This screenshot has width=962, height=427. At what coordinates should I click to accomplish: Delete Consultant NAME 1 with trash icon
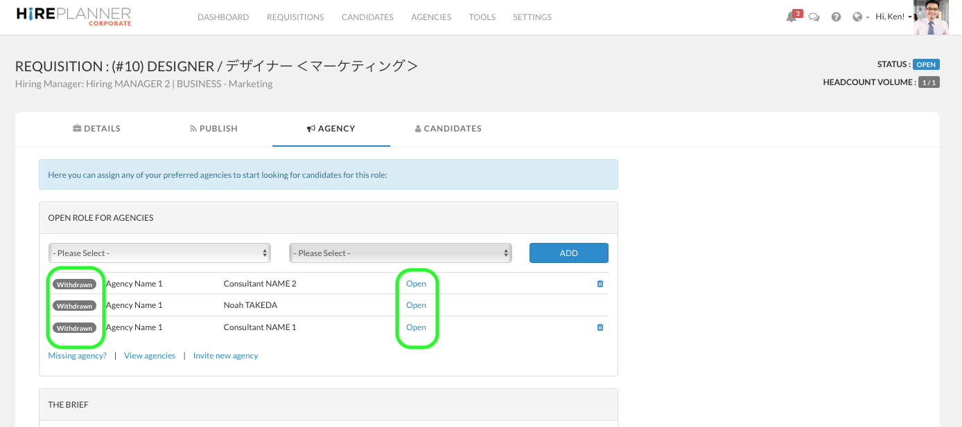coord(600,327)
